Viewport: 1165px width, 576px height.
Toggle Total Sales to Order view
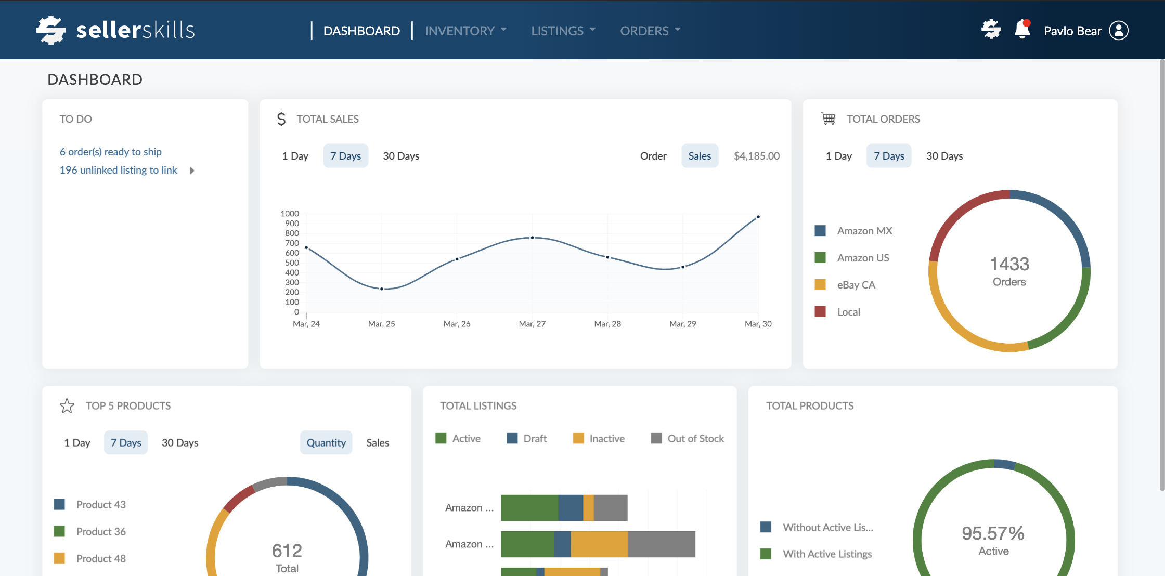653,156
